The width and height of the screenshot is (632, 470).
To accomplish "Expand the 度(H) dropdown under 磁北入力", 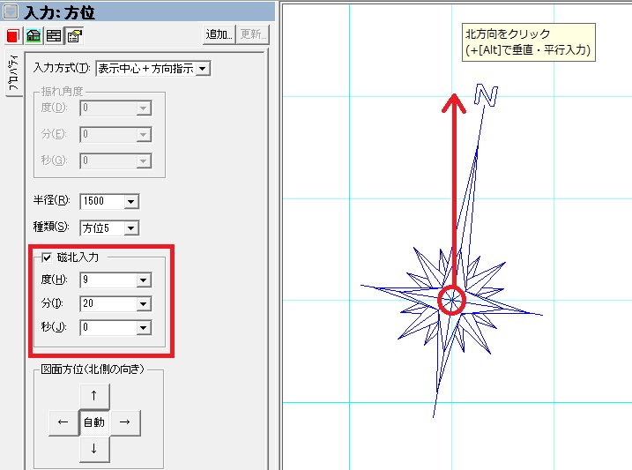I will tap(144, 280).
